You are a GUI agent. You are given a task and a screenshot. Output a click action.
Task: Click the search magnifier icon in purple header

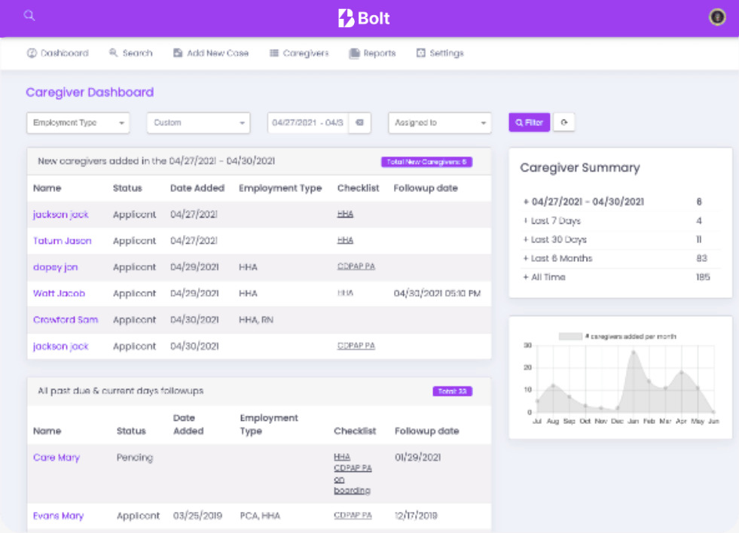29,15
